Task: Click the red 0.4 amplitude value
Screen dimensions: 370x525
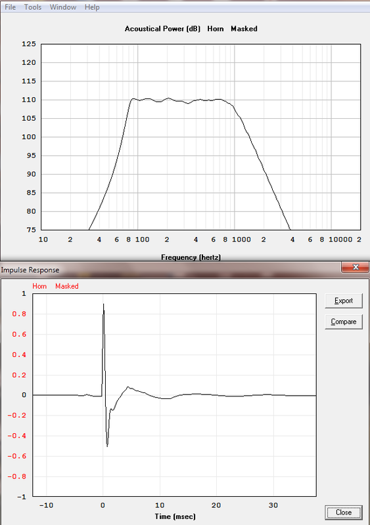Action: pyautogui.click(x=19, y=354)
